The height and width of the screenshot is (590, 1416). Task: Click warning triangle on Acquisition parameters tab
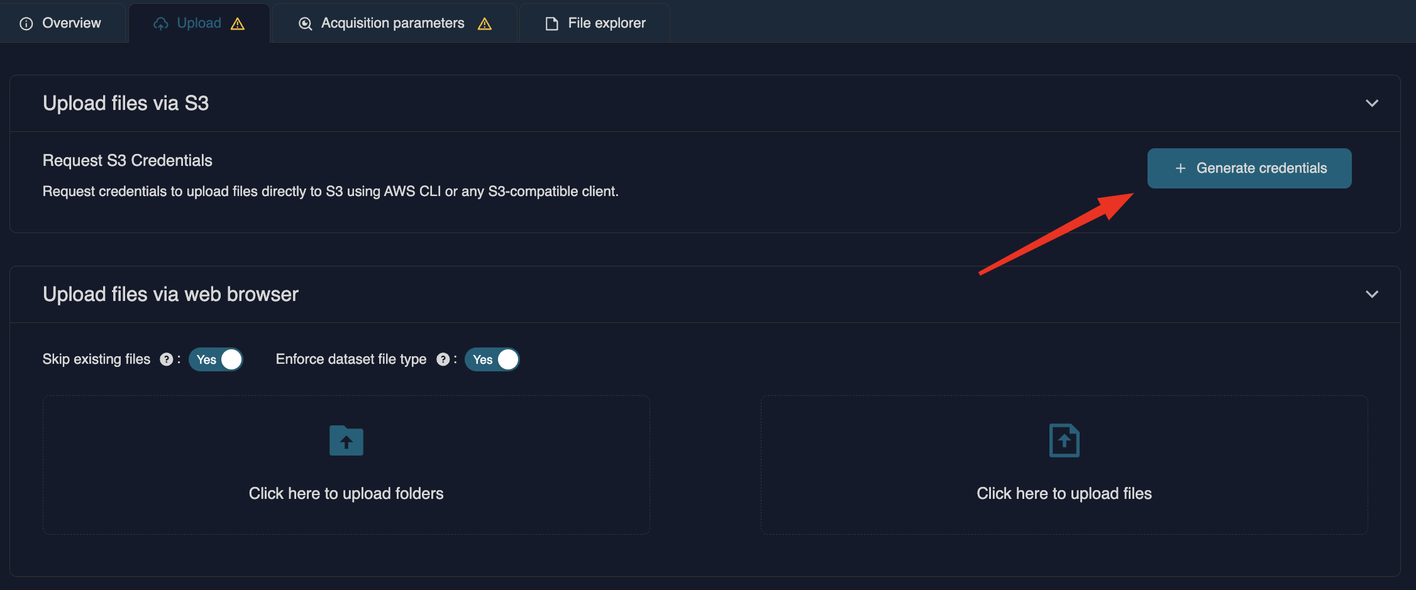pyautogui.click(x=484, y=24)
